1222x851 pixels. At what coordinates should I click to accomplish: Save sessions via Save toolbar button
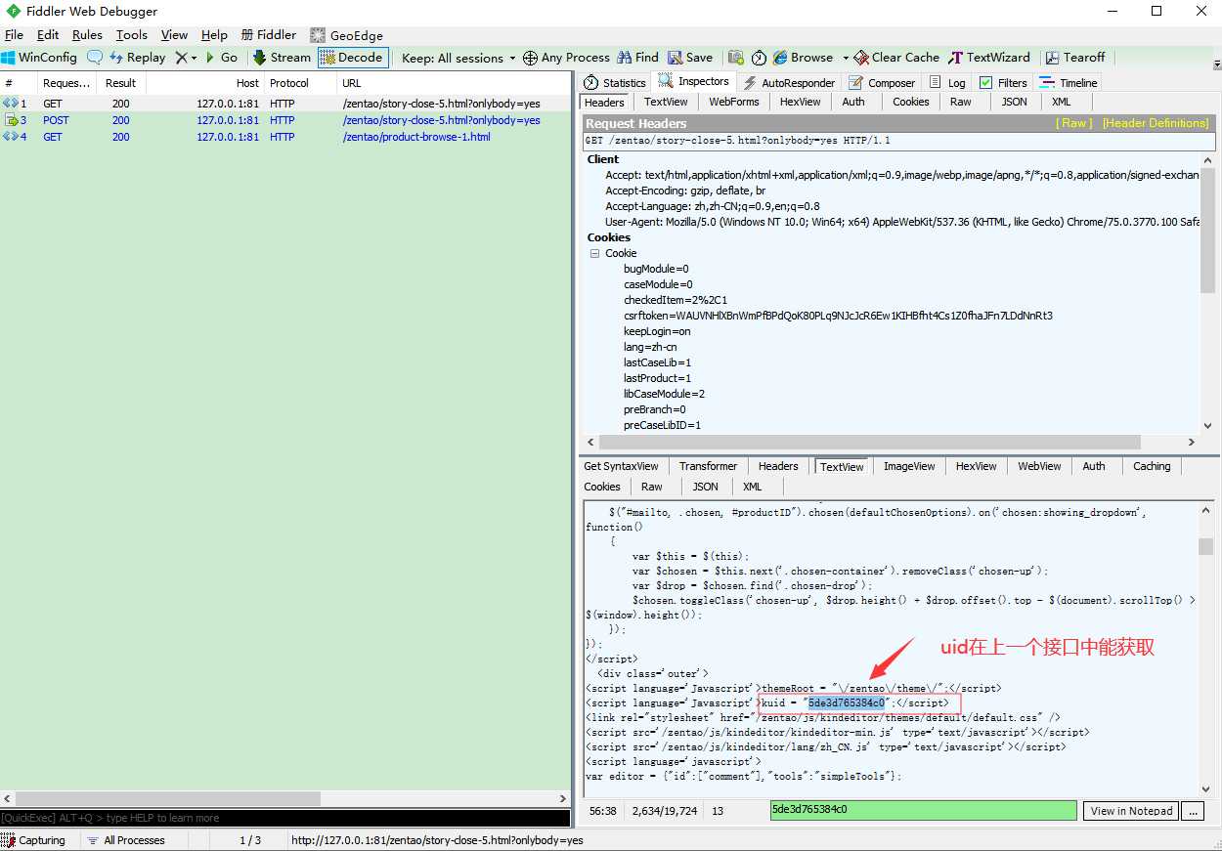690,58
